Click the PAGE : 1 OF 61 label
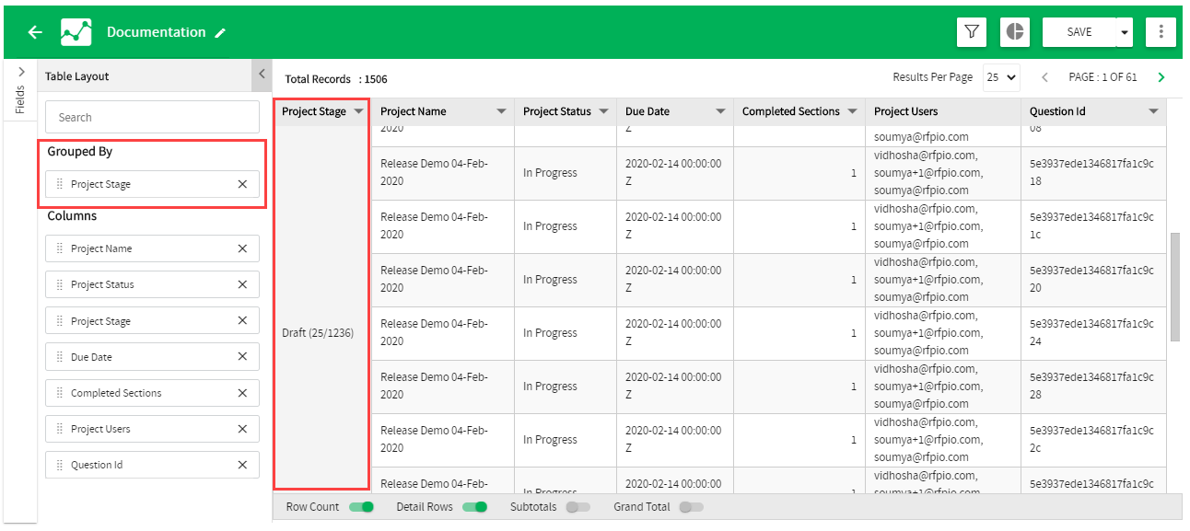This screenshot has width=1190, height=531. click(x=1102, y=77)
